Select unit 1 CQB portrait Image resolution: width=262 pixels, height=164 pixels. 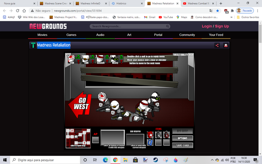(x=71, y=59)
